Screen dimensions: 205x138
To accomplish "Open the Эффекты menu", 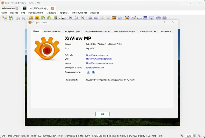I will click(x=64, y=13).
